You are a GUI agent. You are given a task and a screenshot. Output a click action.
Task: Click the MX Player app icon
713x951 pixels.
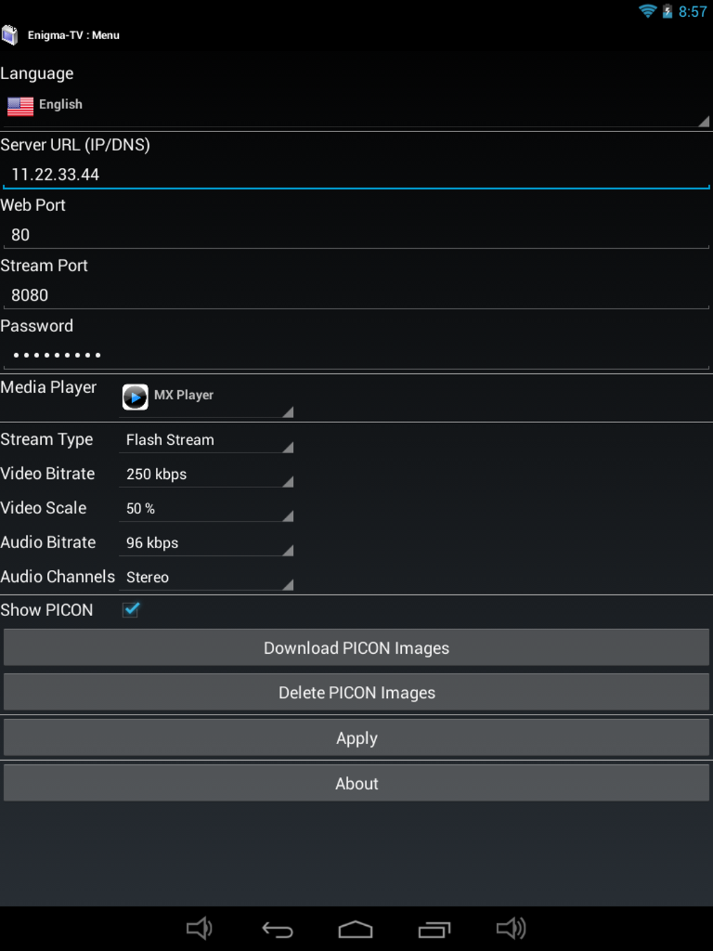135,396
